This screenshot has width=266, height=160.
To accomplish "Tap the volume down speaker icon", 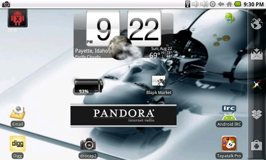I will pos(195,4).
